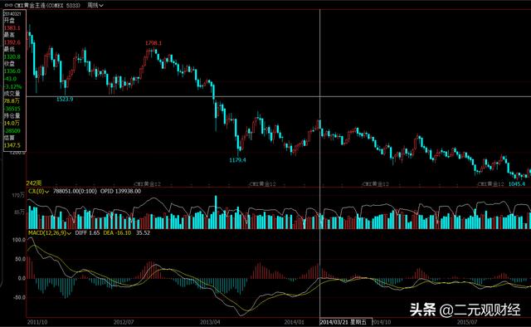This screenshot has width=531, height=327.
Task: Click the OPID 139938.00 readout
Action: tap(120, 192)
